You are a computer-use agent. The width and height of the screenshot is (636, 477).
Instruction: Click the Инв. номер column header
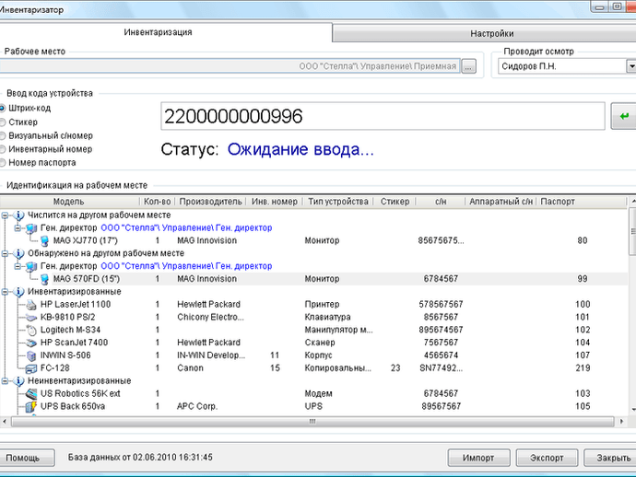pos(274,202)
